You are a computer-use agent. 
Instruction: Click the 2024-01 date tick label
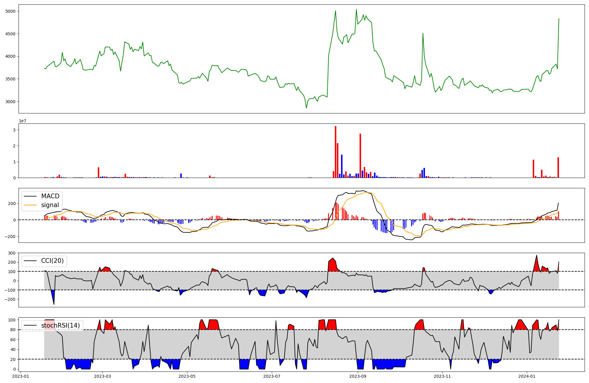[527, 376]
